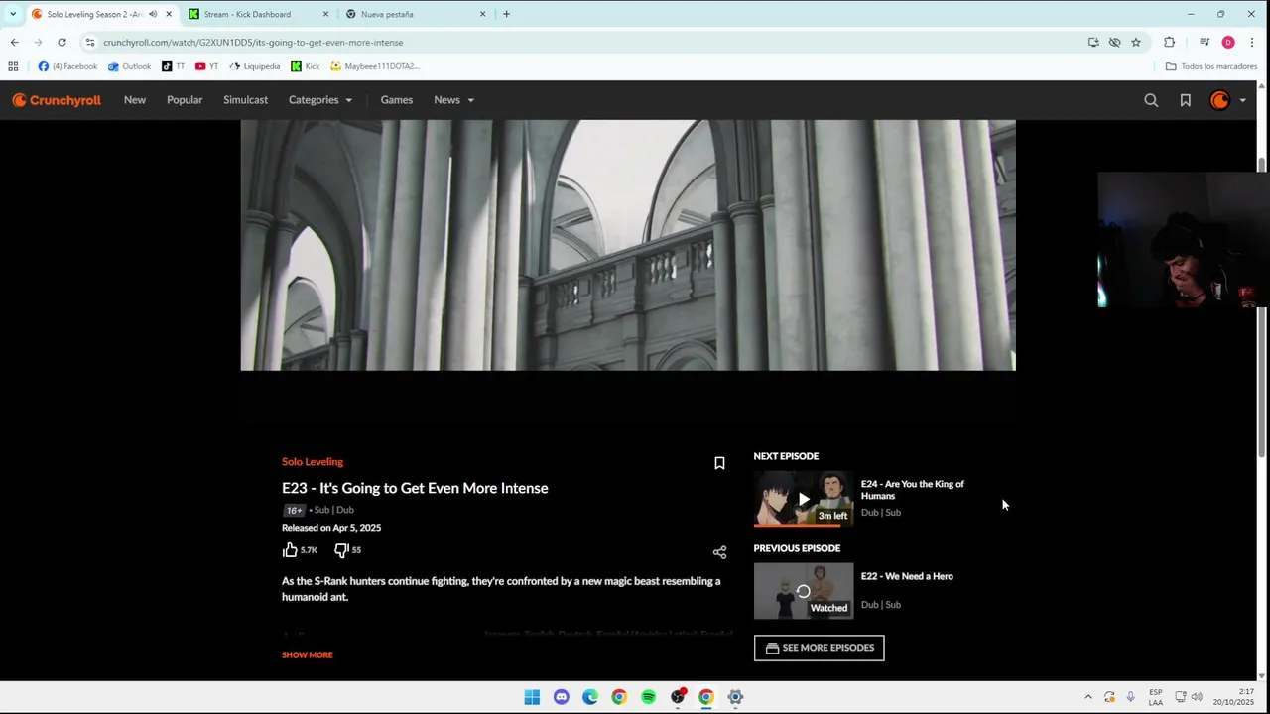Reload the current page
The height and width of the screenshot is (714, 1270).
point(62,43)
